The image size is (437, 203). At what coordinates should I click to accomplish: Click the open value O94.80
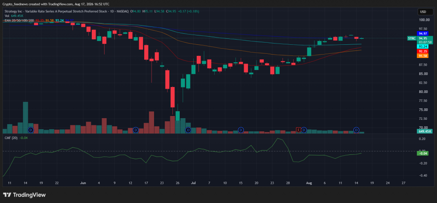coord(136,11)
